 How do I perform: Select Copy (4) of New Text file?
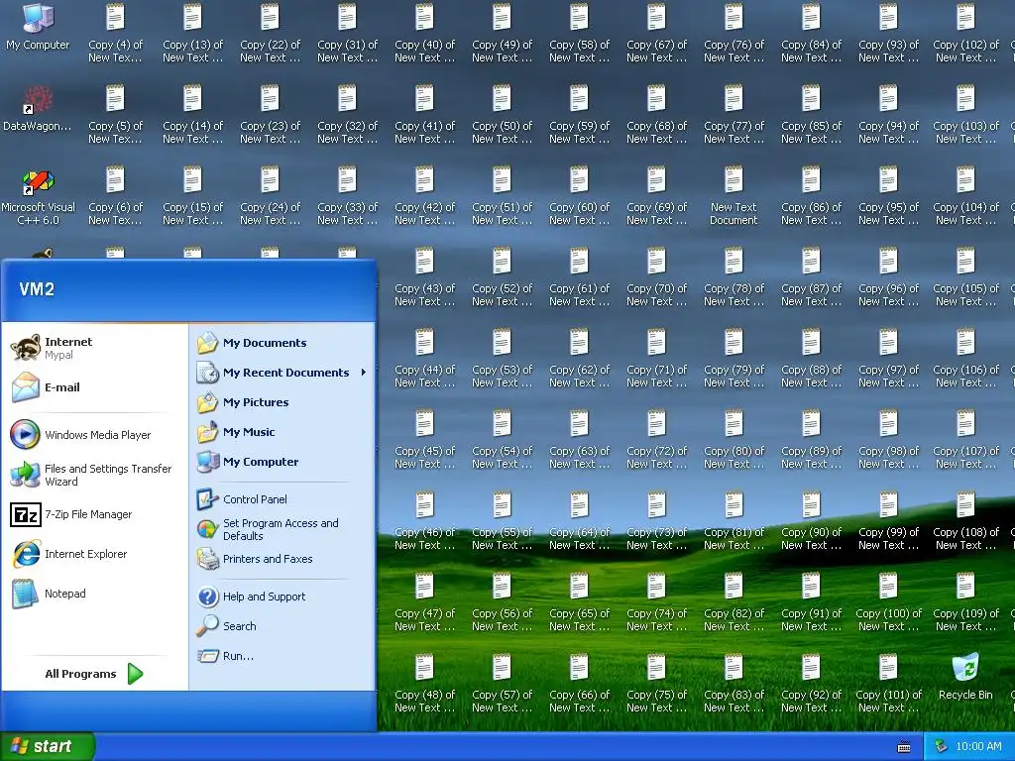115,33
